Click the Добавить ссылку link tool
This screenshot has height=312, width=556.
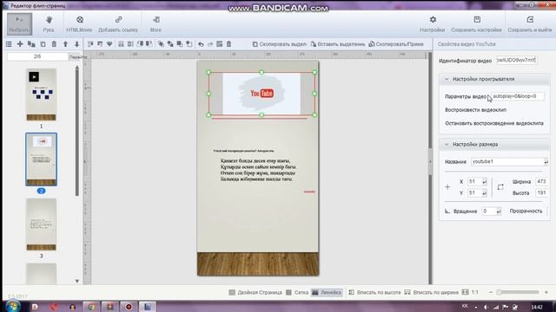tap(118, 24)
